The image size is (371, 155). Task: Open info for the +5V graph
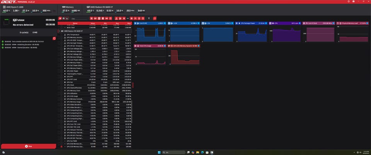point(233,24)
